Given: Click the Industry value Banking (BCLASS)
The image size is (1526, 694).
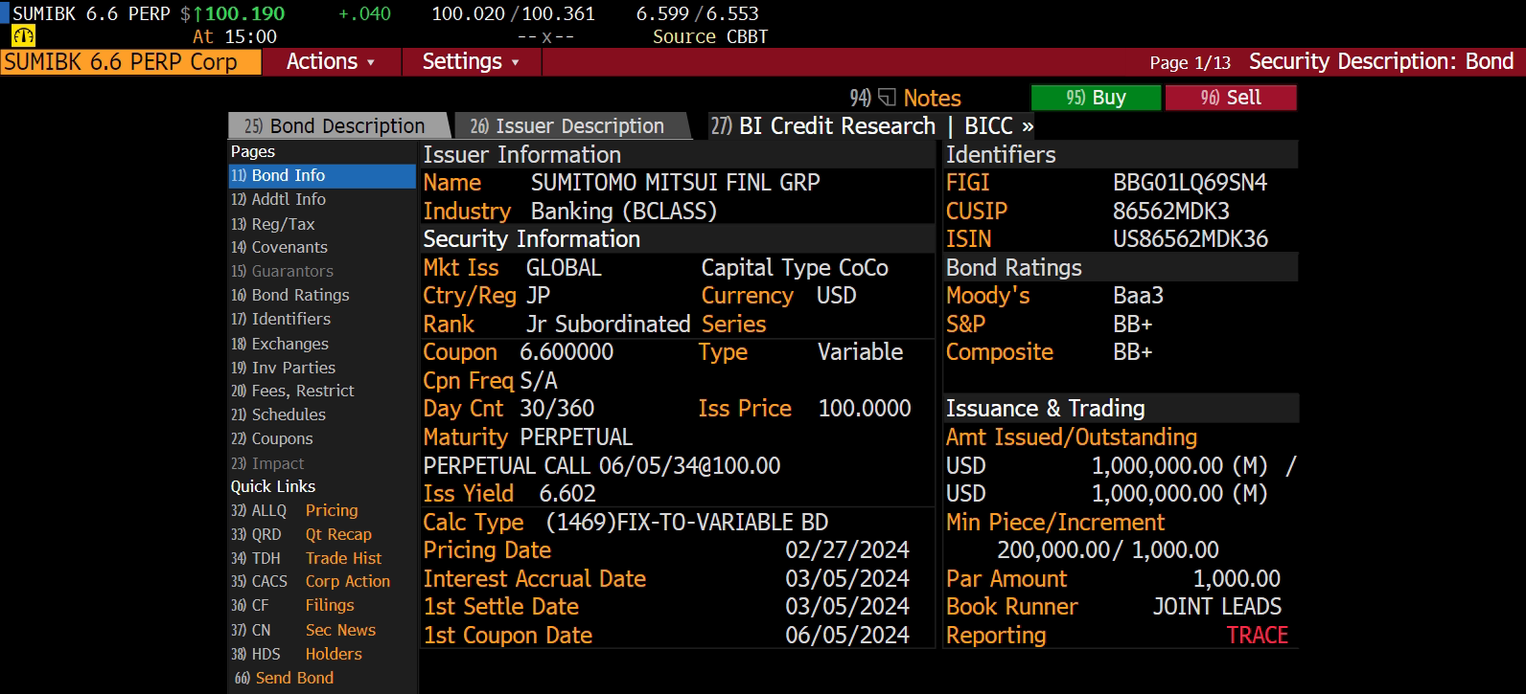Looking at the screenshot, I should [x=624, y=212].
